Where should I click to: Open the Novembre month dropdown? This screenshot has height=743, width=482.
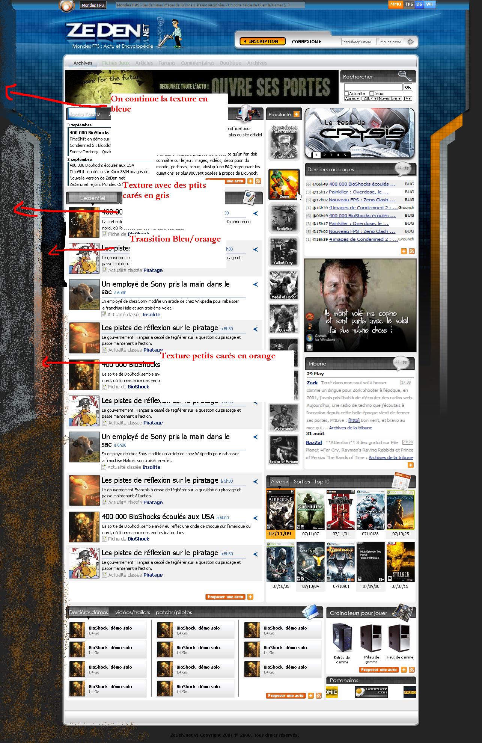tap(390, 98)
